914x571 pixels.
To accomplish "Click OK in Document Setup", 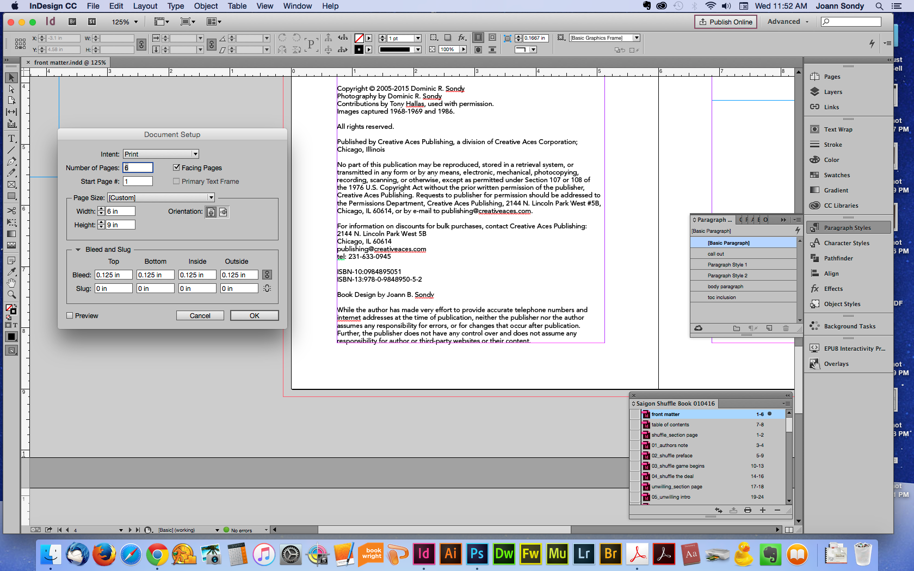I will coord(254,315).
